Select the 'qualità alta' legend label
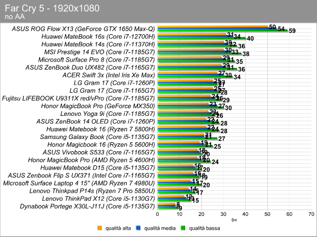This screenshot has width=317, height=237. click(118, 228)
